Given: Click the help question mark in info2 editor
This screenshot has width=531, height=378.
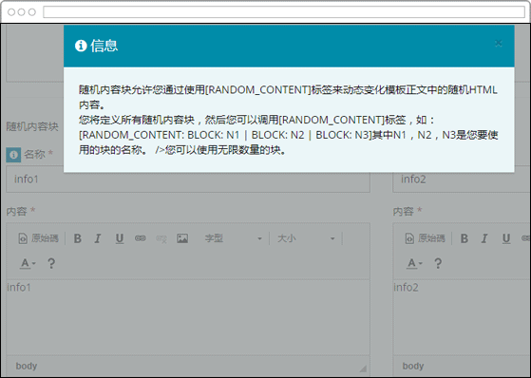Looking at the screenshot, I should click(x=438, y=263).
